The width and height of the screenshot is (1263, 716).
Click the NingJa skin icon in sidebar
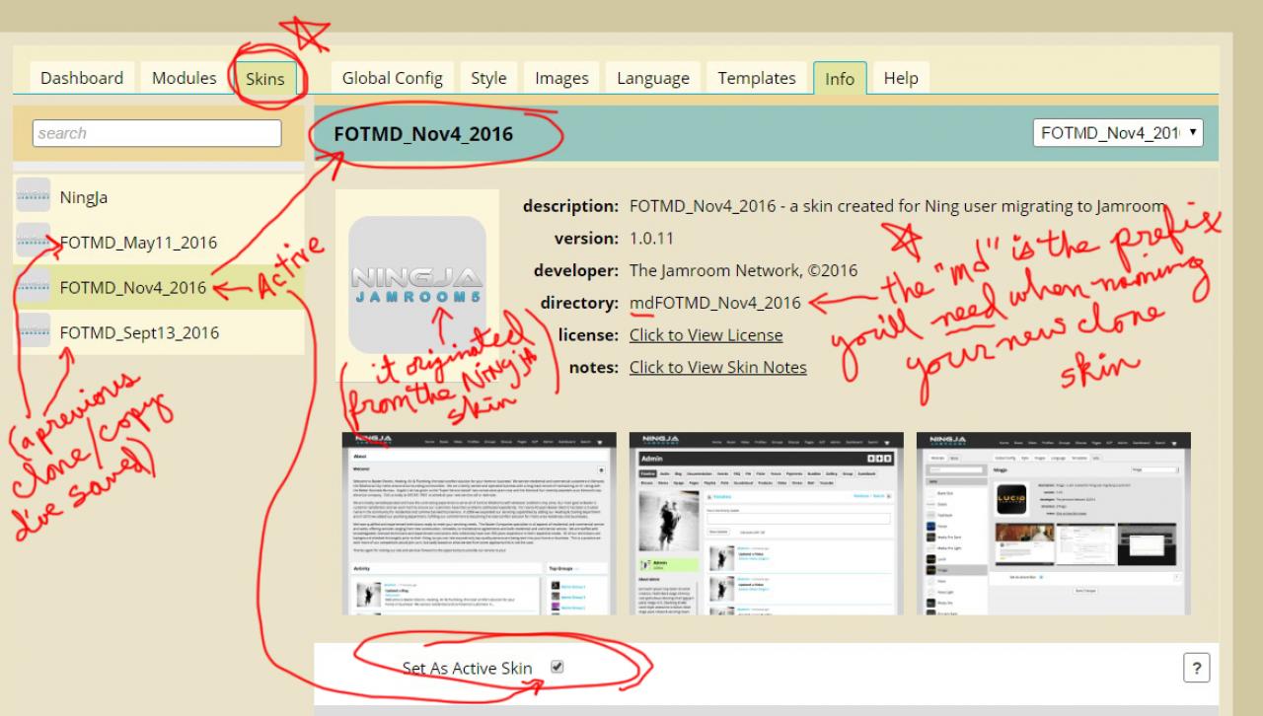tap(34, 196)
